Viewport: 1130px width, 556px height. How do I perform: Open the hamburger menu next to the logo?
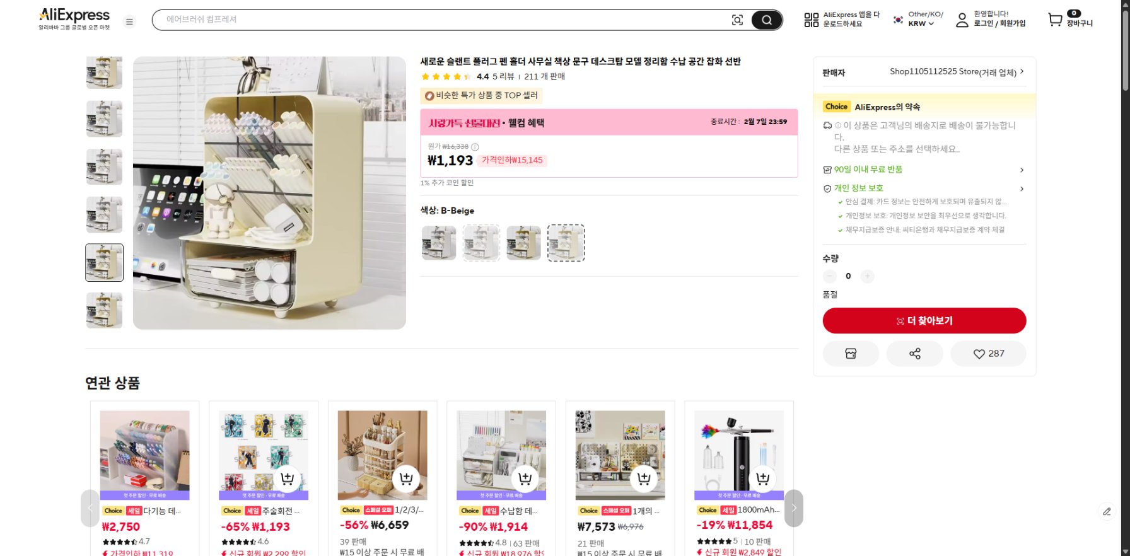point(129,21)
